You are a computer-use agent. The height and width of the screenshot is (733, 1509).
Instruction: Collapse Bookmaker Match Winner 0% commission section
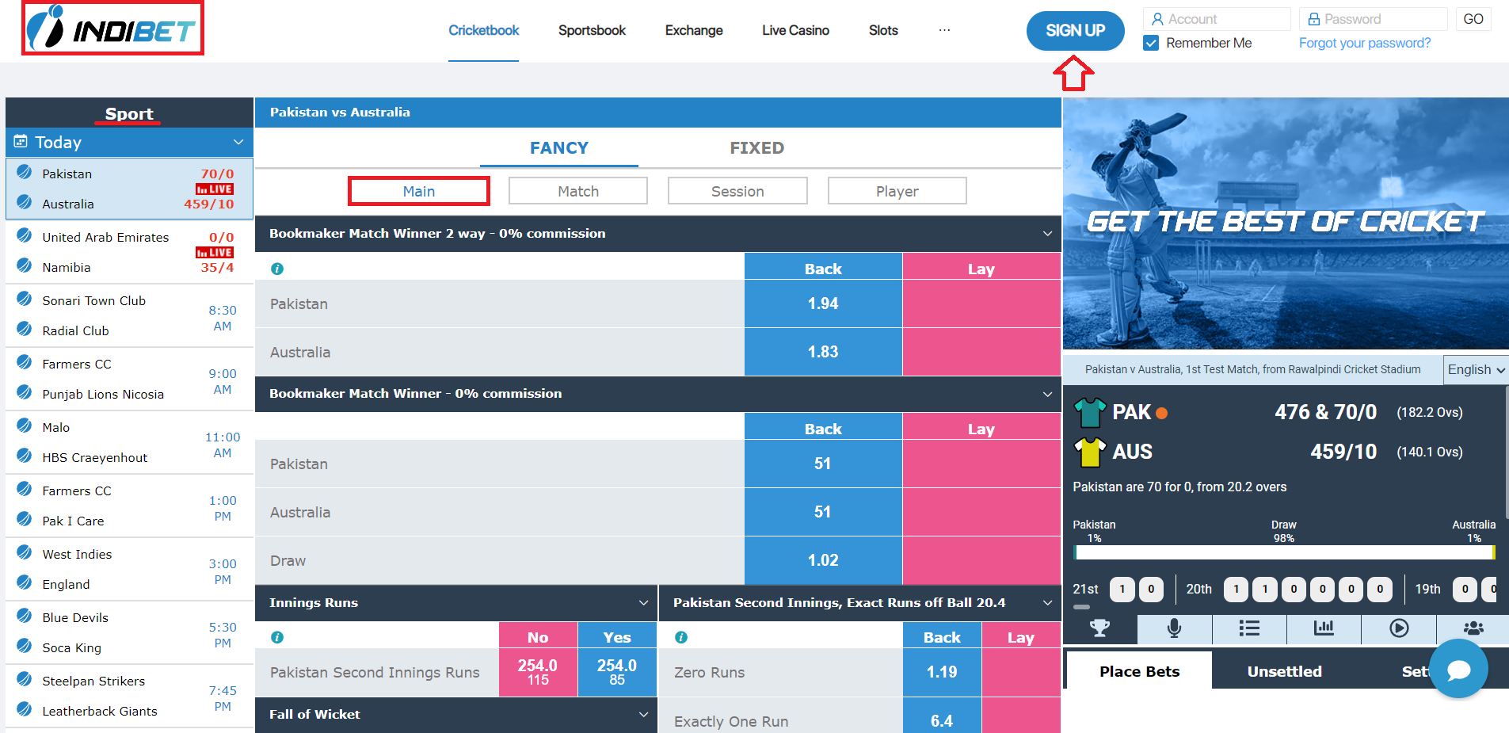[x=1047, y=394]
